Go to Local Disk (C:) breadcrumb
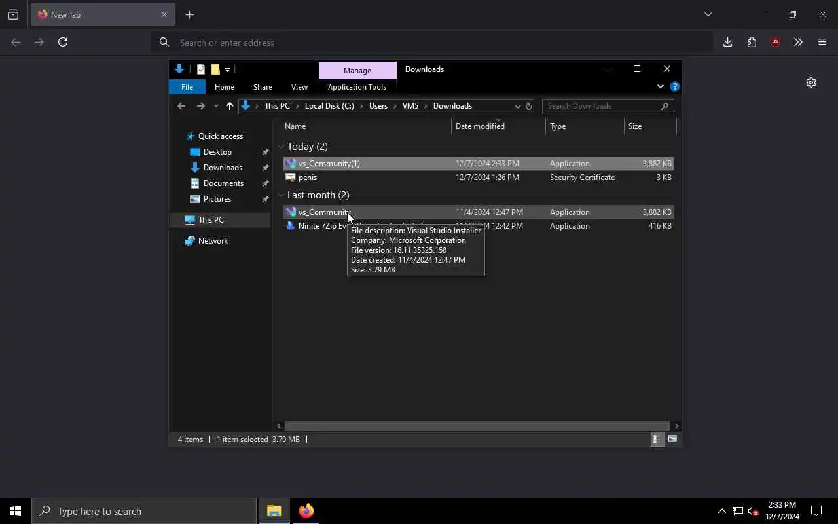 click(x=329, y=106)
